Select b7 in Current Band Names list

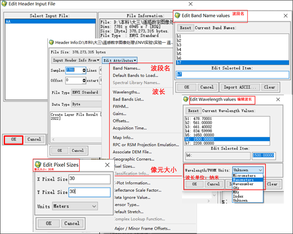pos(233,62)
